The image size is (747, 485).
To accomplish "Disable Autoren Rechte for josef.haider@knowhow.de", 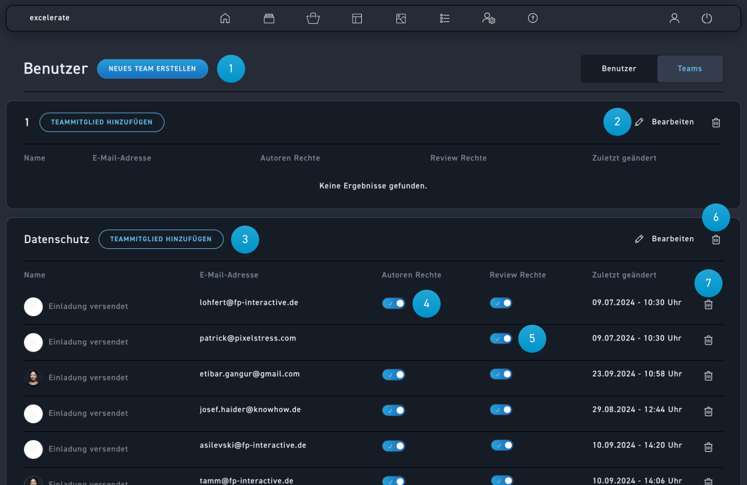I will [393, 410].
